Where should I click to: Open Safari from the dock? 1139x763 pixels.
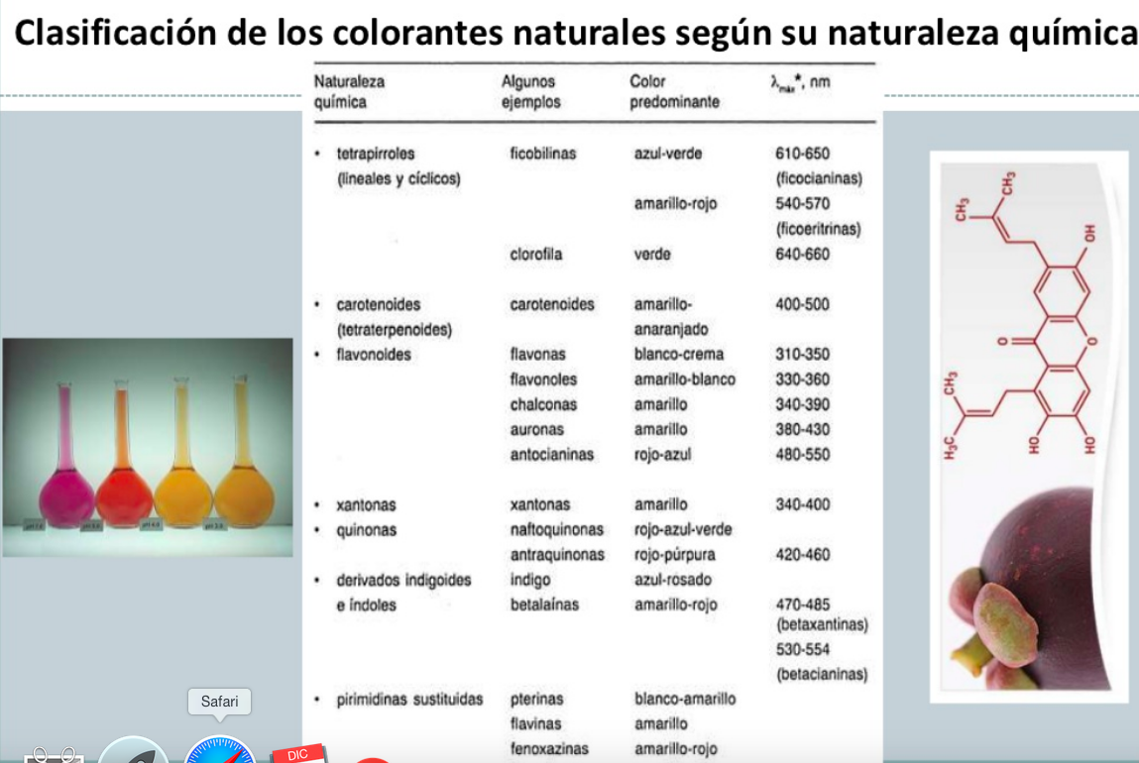pos(220,750)
